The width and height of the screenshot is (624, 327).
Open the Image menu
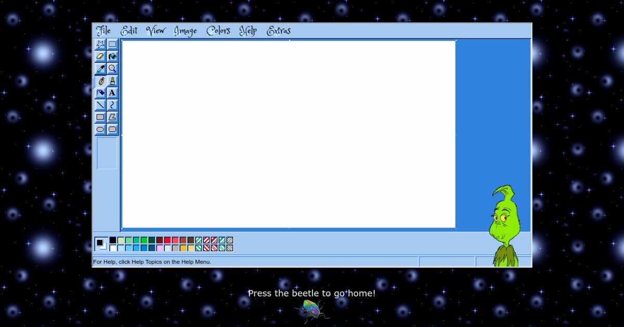point(185,31)
